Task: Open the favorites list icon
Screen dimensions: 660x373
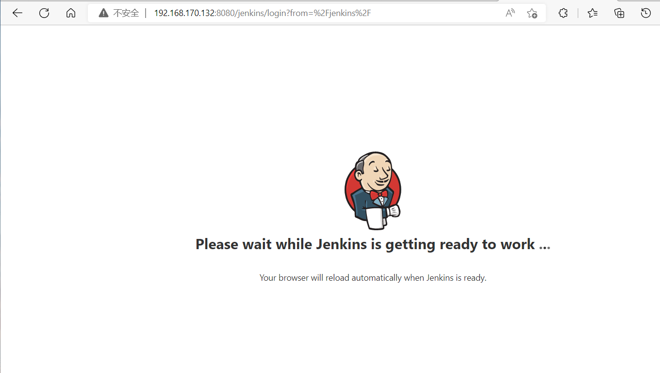Action: point(593,13)
